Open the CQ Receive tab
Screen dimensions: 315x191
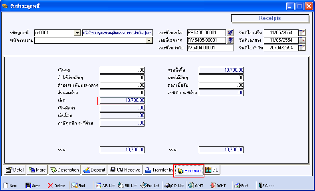(x=125, y=170)
